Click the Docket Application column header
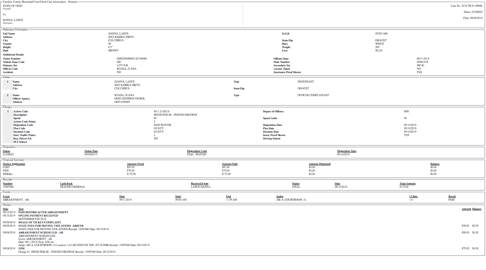Screen dimensions: 486x270 (14, 164)
